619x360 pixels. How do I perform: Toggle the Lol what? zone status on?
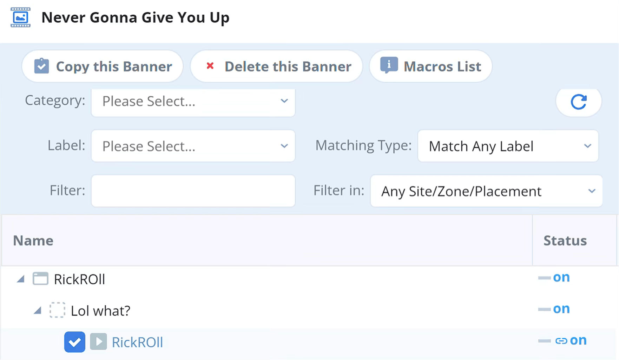554,309
